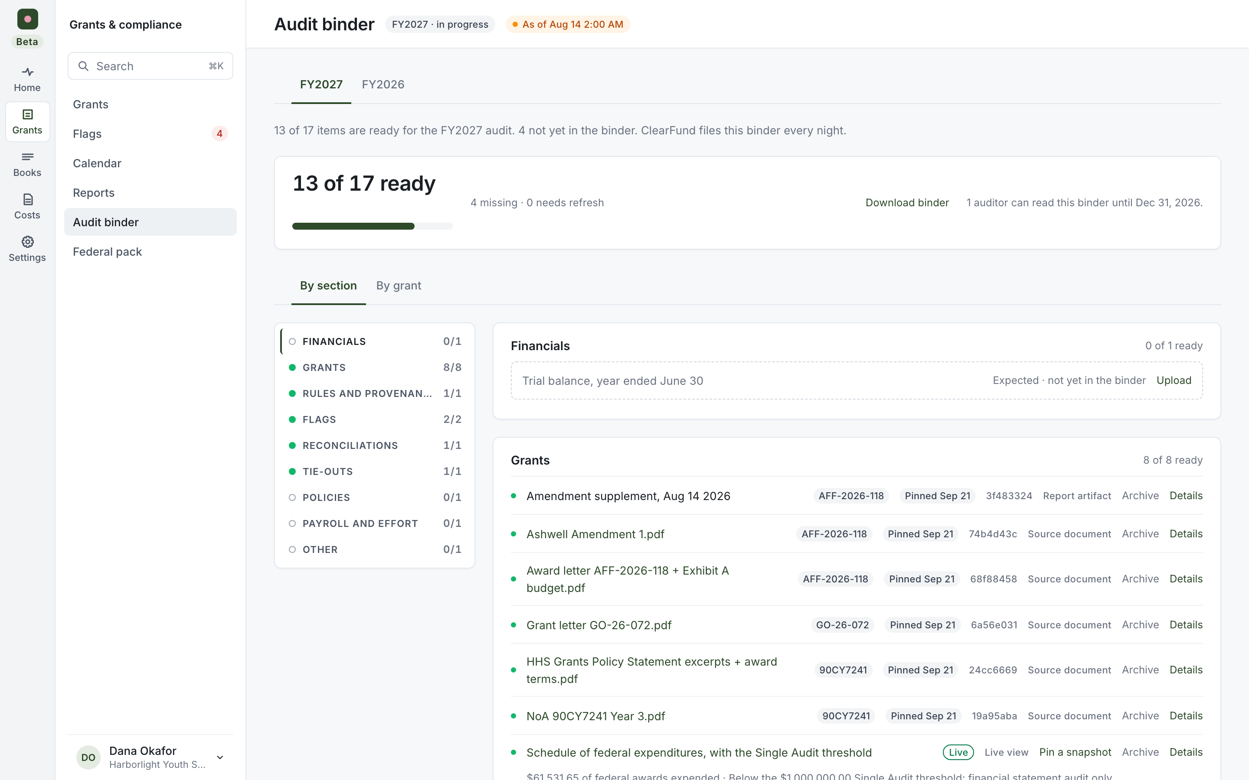Image resolution: width=1249 pixels, height=780 pixels.
Task: Open Federal pack in the sidebar
Action: coord(150,252)
